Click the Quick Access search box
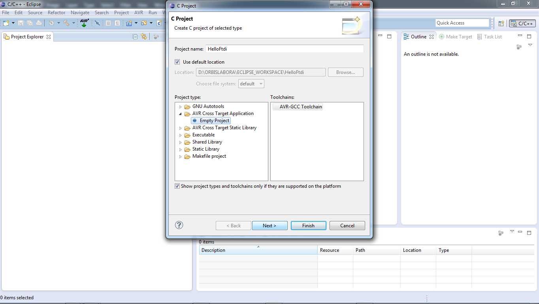The height and width of the screenshot is (304, 539). tap(462, 23)
